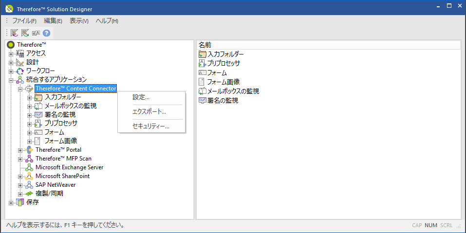Image resolution: width=466 pixels, height=233 pixels.
Task: Click the アクセス icon in the tree
Action: click(20, 54)
